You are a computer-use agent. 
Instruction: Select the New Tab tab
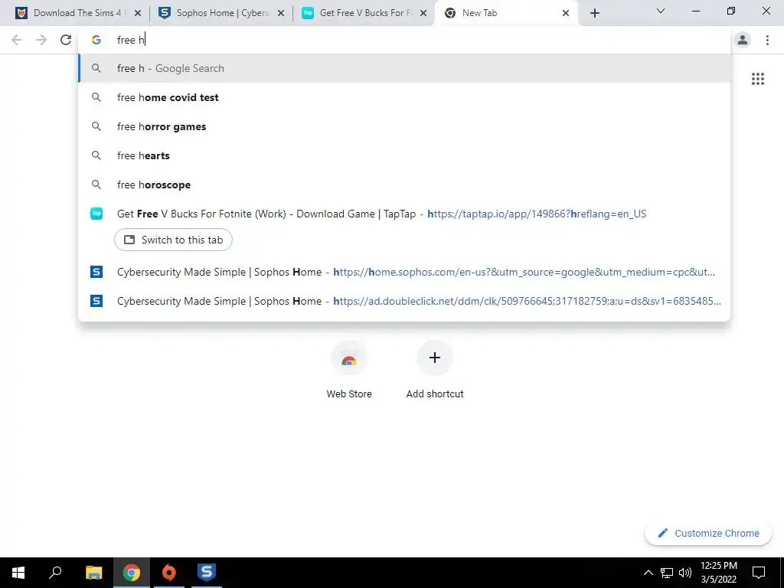tap(507, 13)
